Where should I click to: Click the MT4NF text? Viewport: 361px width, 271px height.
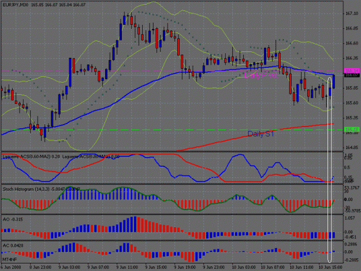(x=9, y=259)
